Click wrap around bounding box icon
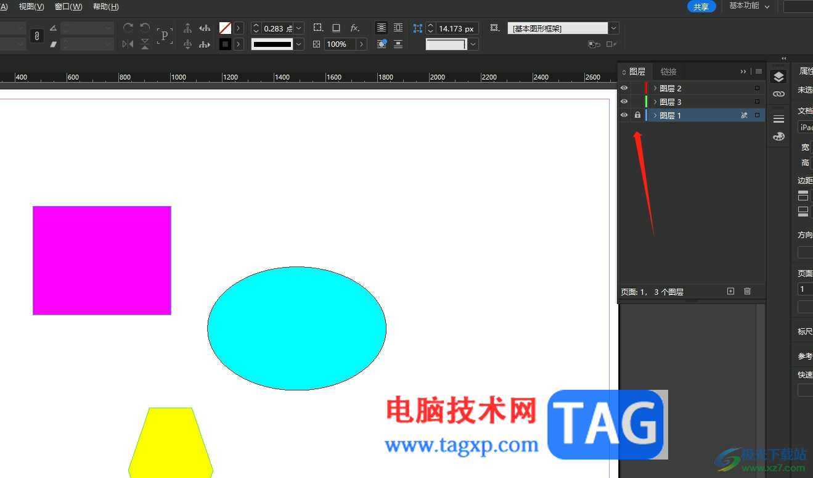 398,28
